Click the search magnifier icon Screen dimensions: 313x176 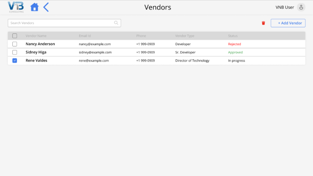[116, 23]
